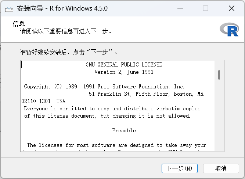Click the GNU GENERAL PUBLIC LICENSE heading
245x179 pixels.
[x=124, y=65]
